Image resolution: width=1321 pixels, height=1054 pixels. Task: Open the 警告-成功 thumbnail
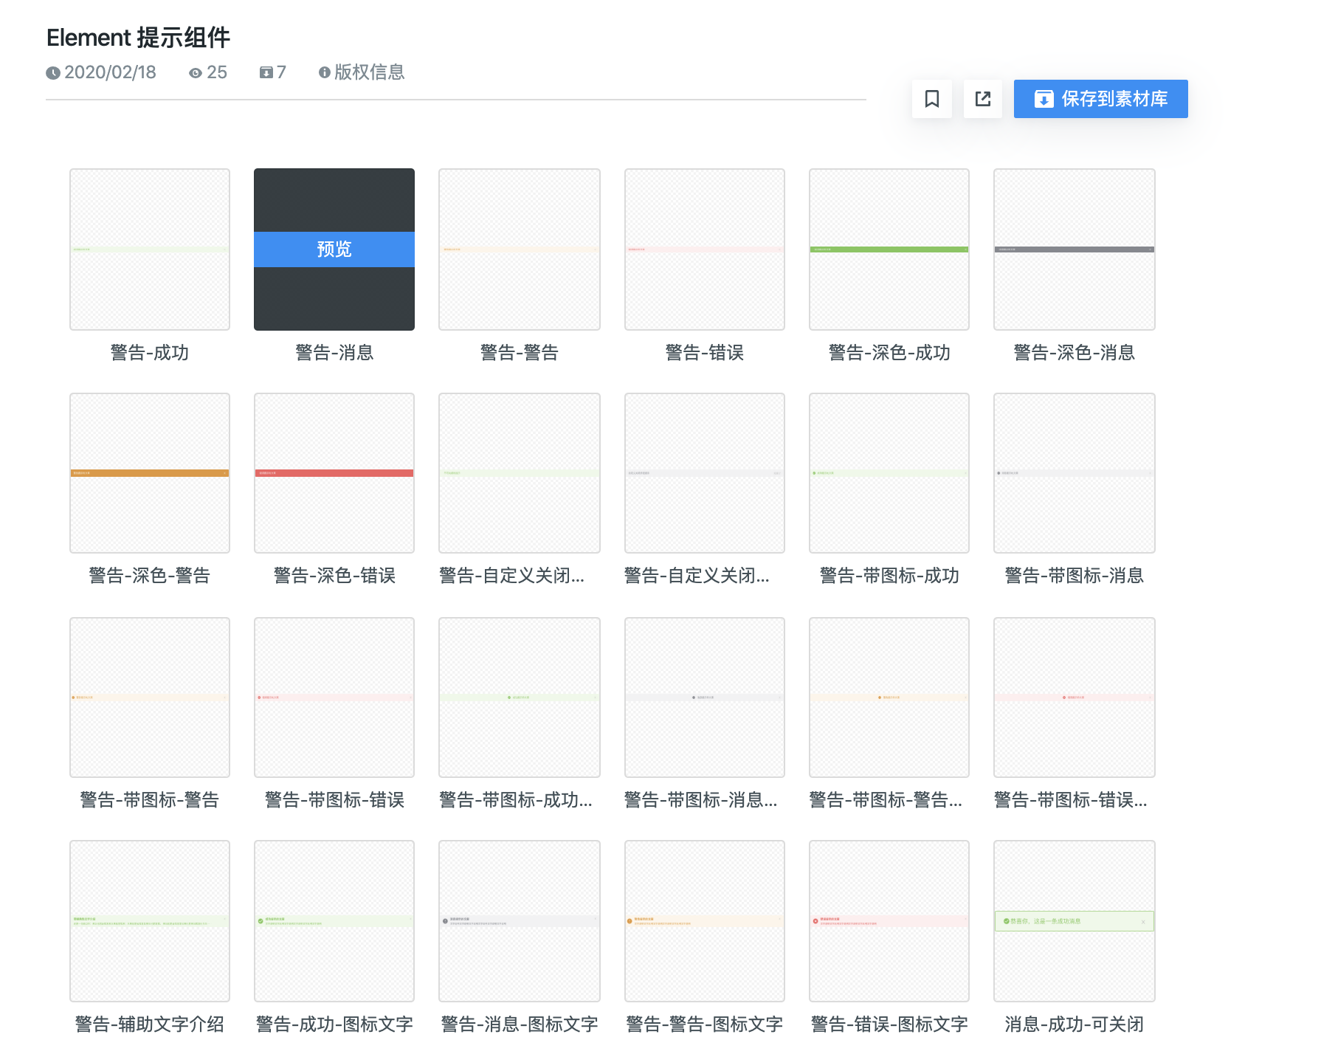pos(150,249)
